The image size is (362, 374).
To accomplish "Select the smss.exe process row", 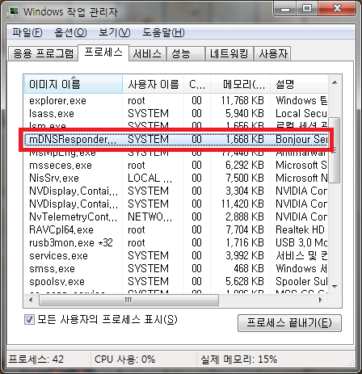I will [176, 269].
